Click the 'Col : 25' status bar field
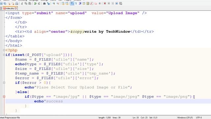This screenshot has width=211, height=119. point(144,118)
